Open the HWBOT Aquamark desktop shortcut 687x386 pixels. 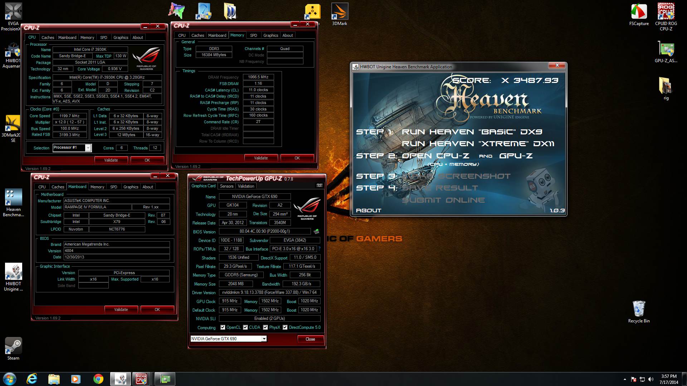pos(13,56)
